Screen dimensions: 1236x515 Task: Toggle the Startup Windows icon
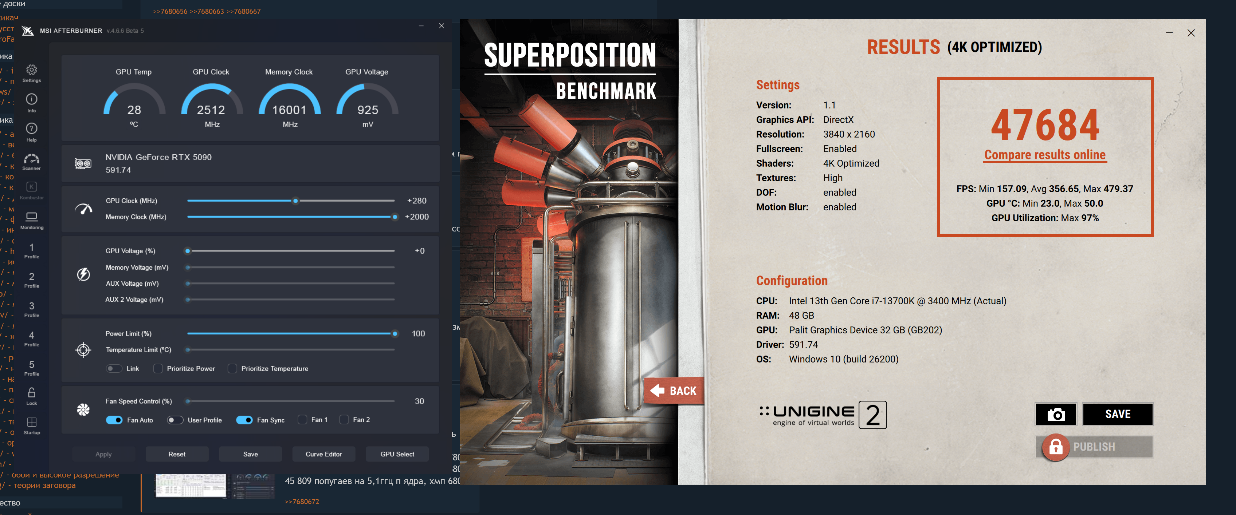click(32, 423)
